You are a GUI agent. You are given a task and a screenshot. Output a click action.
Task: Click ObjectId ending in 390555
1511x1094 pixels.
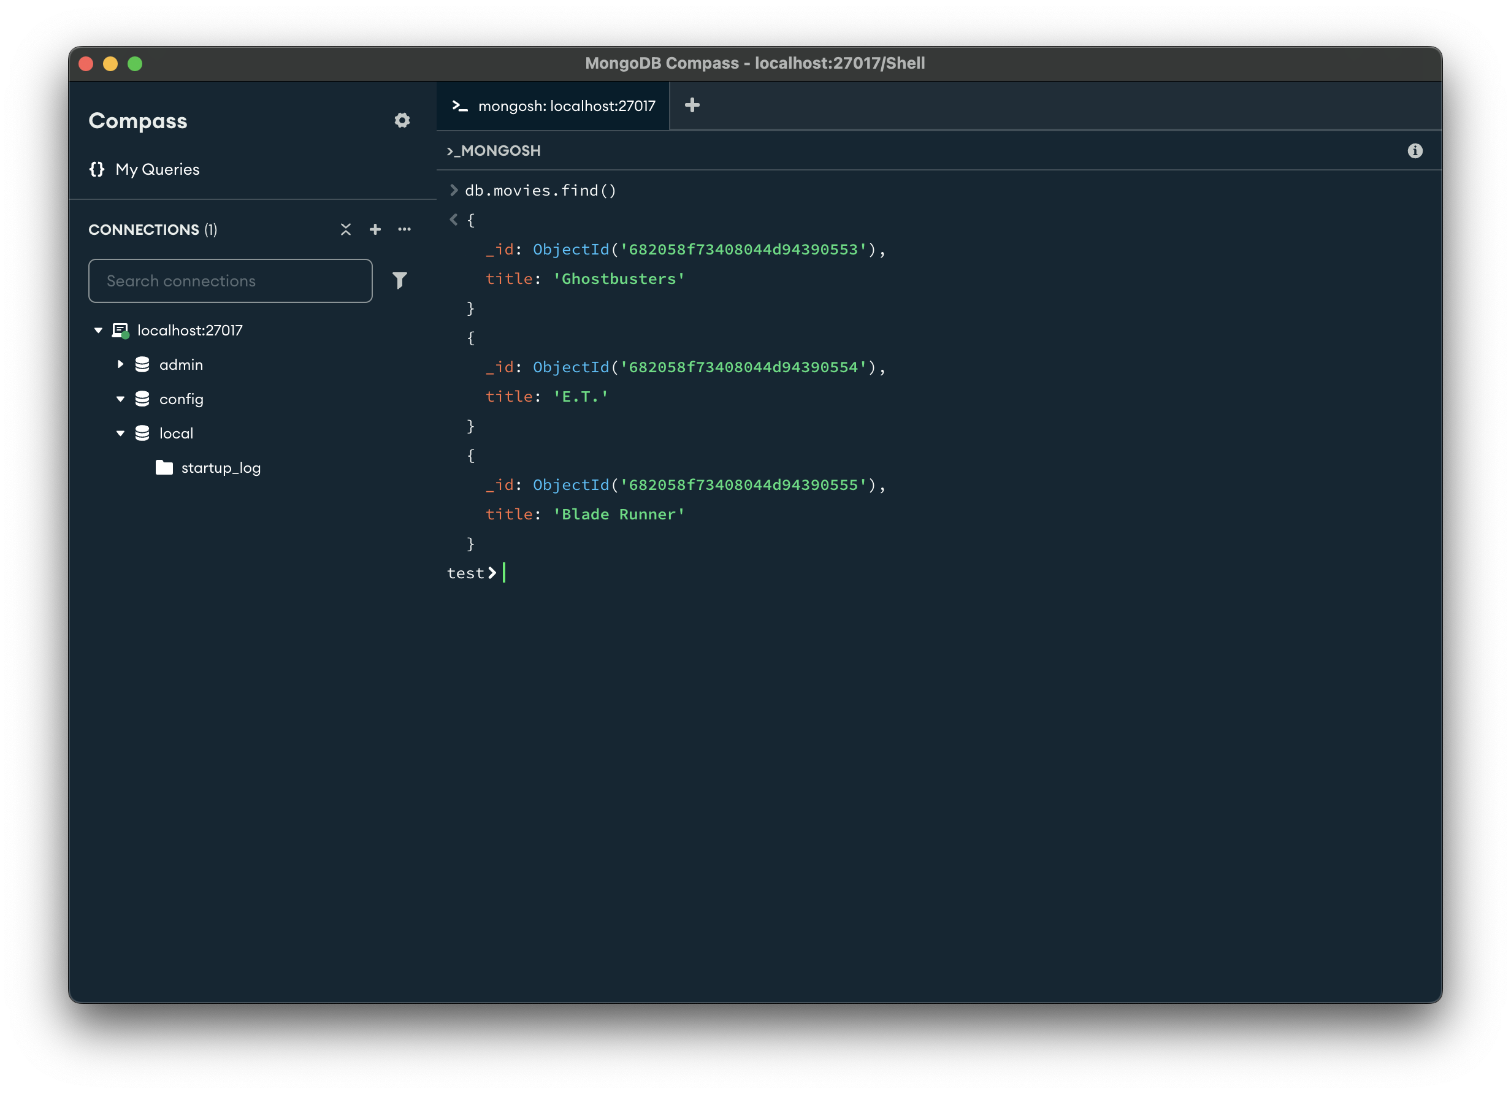tap(705, 486)
